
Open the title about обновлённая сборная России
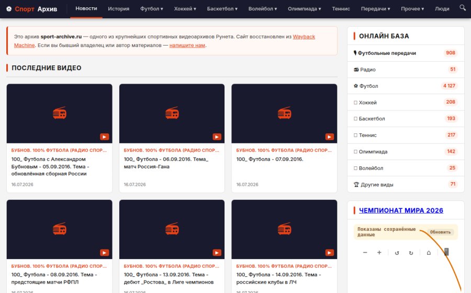50,166
